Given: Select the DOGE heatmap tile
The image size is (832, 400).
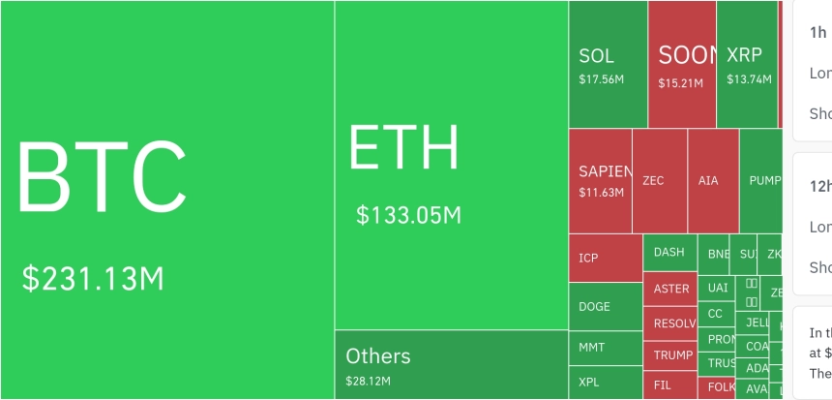Looking at the screenshot, I should click(x=605, y=307).
